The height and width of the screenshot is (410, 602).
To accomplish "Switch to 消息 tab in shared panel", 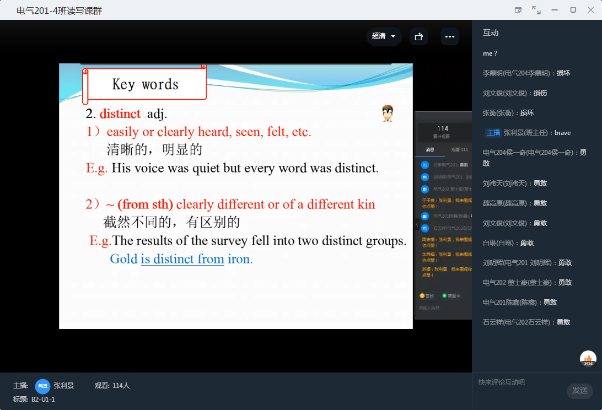I will click(x=429, y=150).
